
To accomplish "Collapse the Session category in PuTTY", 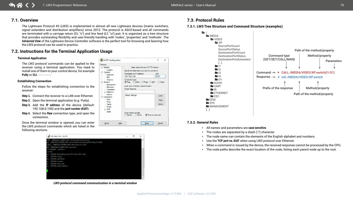I will [x=102, y=67].
